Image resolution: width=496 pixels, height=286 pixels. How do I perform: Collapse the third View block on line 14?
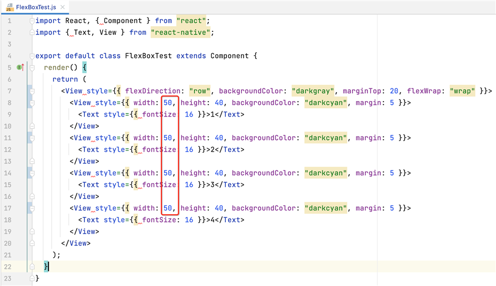tap(32, 173)
